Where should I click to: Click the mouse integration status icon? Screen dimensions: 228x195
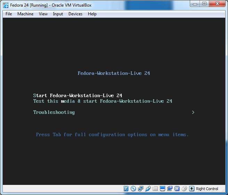click(184, 189)
